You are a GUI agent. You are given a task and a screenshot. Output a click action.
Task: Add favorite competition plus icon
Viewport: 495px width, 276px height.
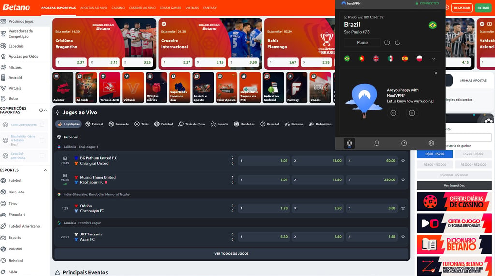(x=41, y=110)
